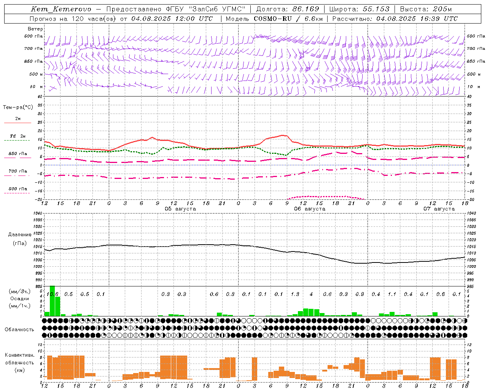Click the 1.3 precipitation total value
This screenshot has height=389, width=487.
click(x=295, y=294)
